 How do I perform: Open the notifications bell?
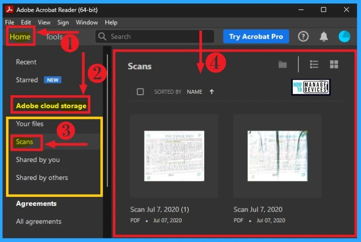324,36
